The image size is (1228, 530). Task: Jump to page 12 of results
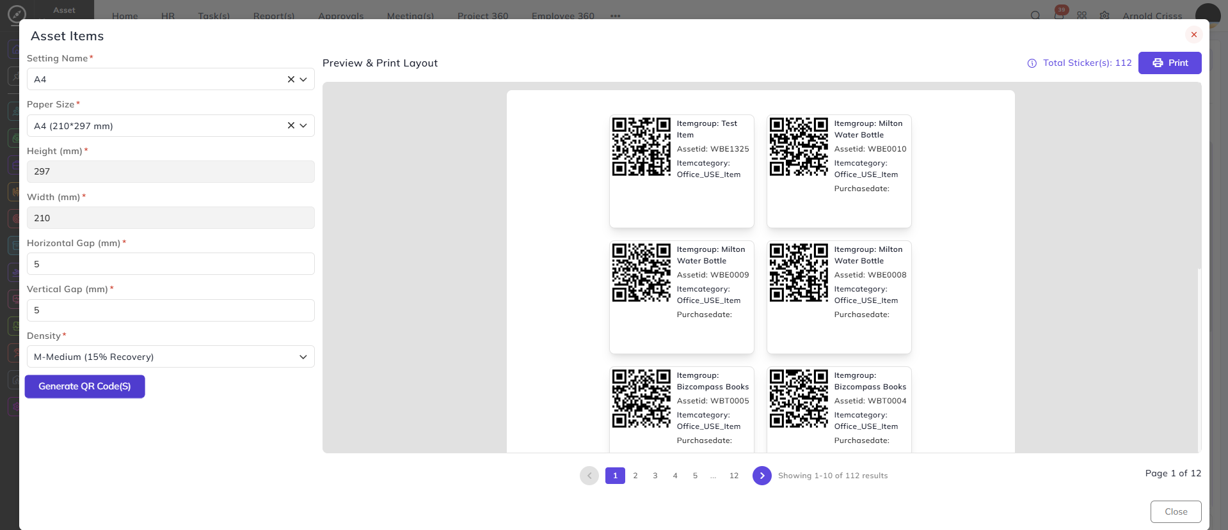click(734, 476)
